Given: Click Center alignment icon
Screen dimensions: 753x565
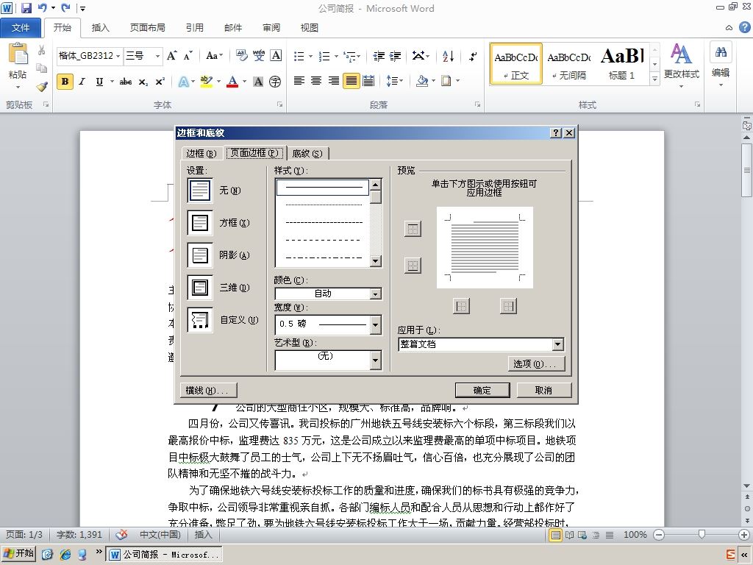Looking at the screenshot, I should 316,81.
